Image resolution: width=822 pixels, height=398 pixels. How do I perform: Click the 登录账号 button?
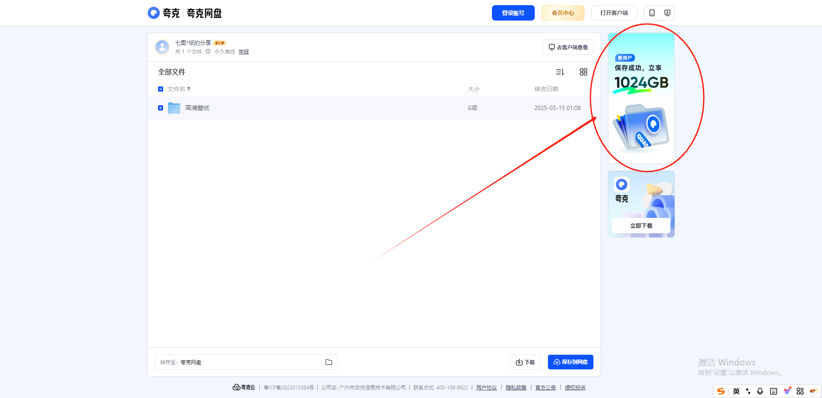coord(513,13)
